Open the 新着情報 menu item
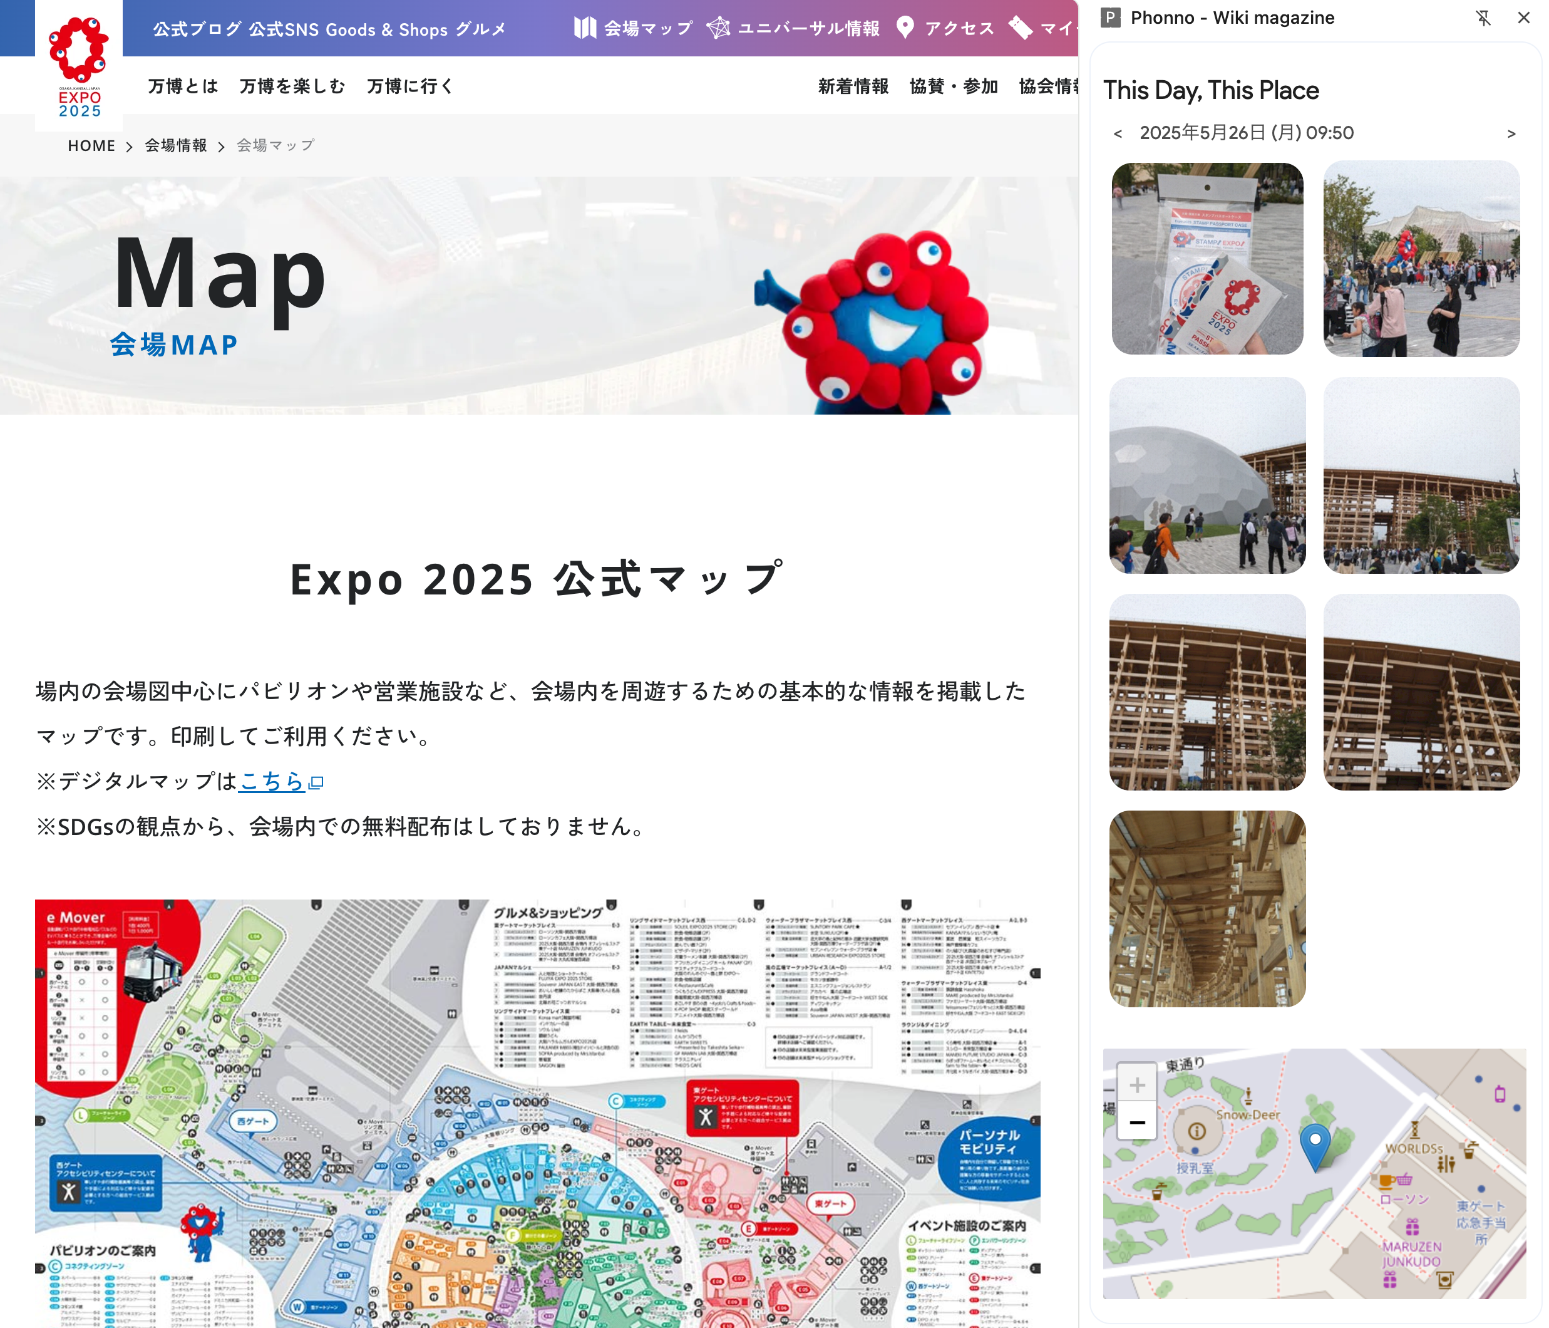Screen dimensions: 1549x1328 pyautogui.click(x=853, y=86)
